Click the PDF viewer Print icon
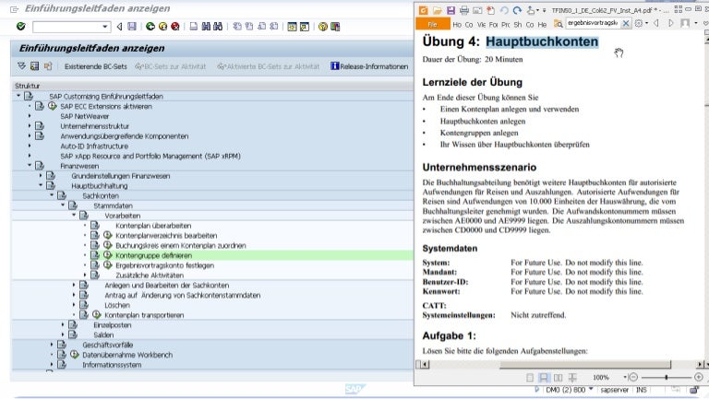The width and height of the screenshot is (709, 399). coord(464,9)
